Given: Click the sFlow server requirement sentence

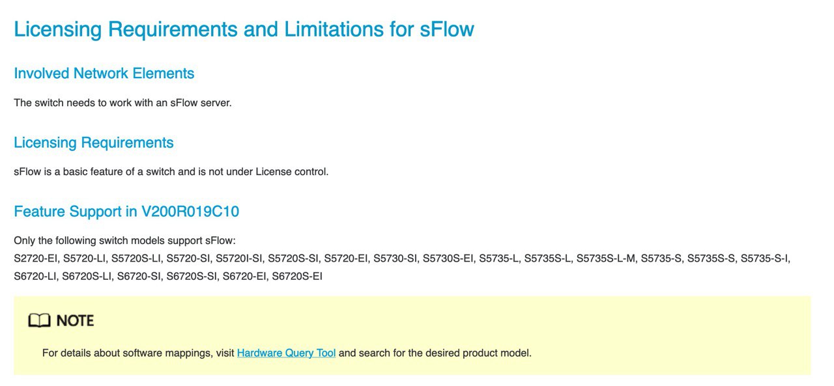Looking at the screenshot, I should click(x=122, y=103).
